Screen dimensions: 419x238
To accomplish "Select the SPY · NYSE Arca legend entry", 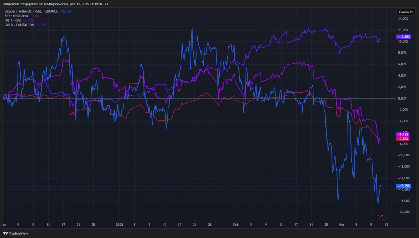I will pyautogui.click(x=16, y=16).
